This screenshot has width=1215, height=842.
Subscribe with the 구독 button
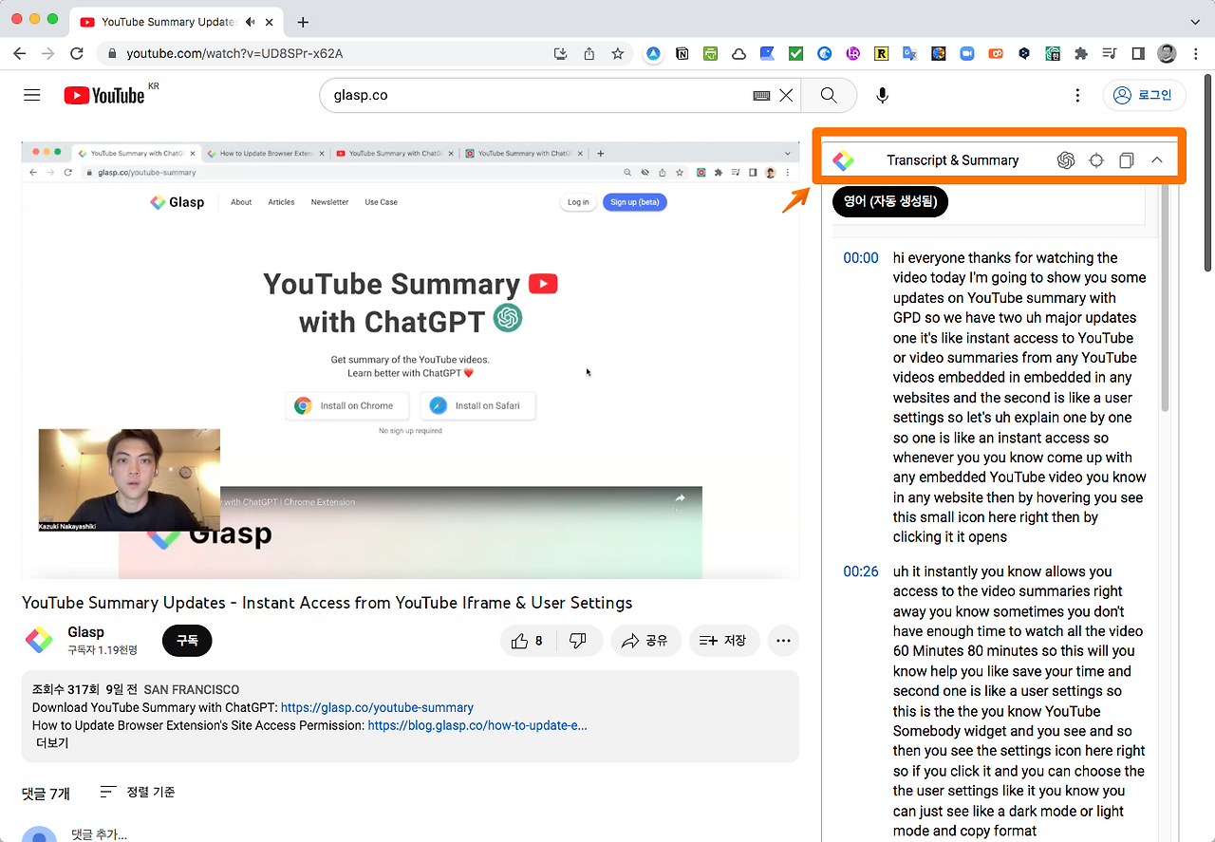pos(187,641)
